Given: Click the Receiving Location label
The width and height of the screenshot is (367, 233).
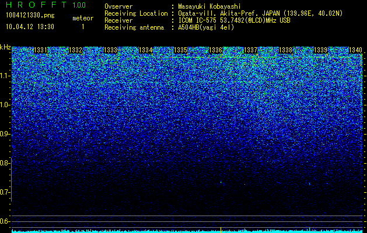Looking at the screenshot, I should tap(136, 13).
